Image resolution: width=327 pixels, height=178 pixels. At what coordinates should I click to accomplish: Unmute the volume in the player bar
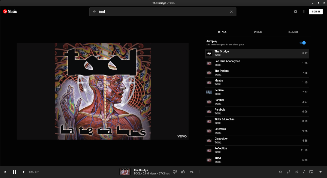[x=280, y=172]
